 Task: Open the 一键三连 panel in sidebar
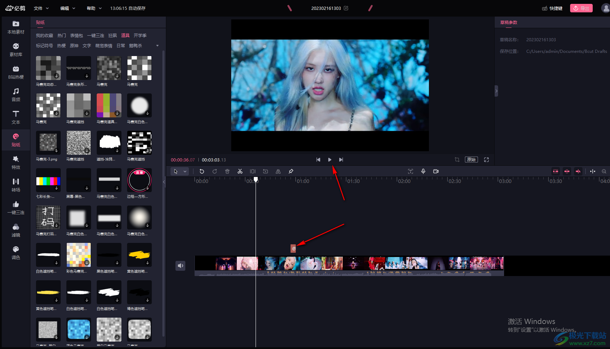click(16, 208)
